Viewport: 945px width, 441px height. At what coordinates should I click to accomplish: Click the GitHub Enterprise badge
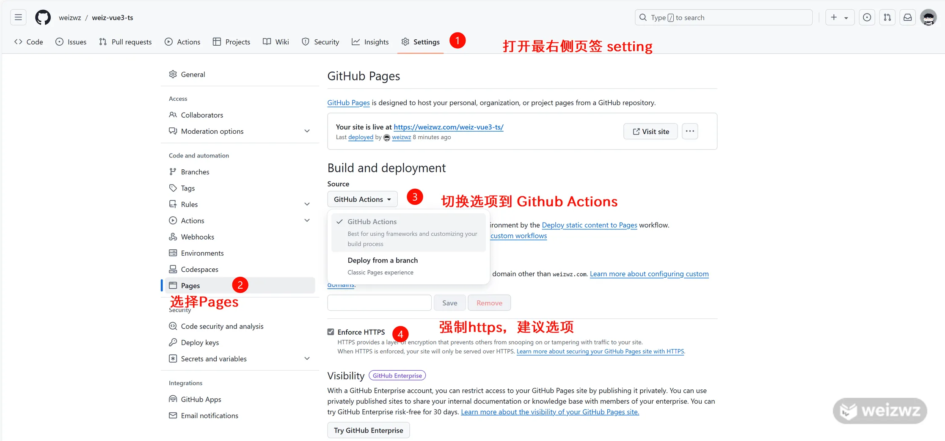coord(397,375)
